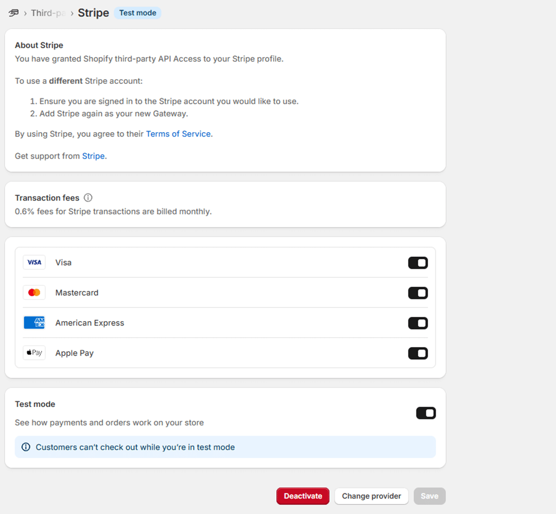Open the Stripe support link
The width and height of the screenshot is (556, 514).
(93, 156)
